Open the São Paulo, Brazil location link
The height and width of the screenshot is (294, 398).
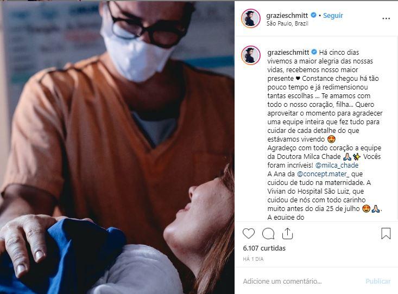(x=287, y=23)
